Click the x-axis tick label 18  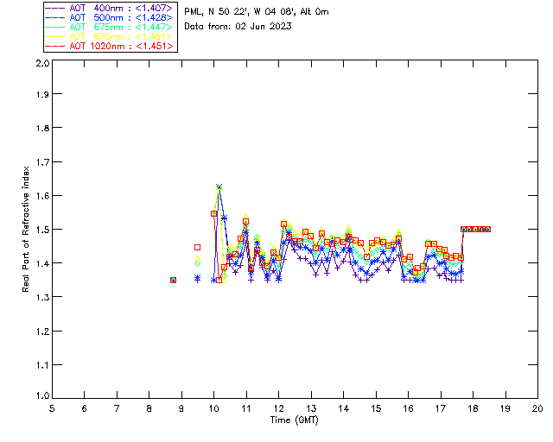coord(473,408)
